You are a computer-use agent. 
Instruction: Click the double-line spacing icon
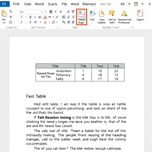(x=50, y=17)
